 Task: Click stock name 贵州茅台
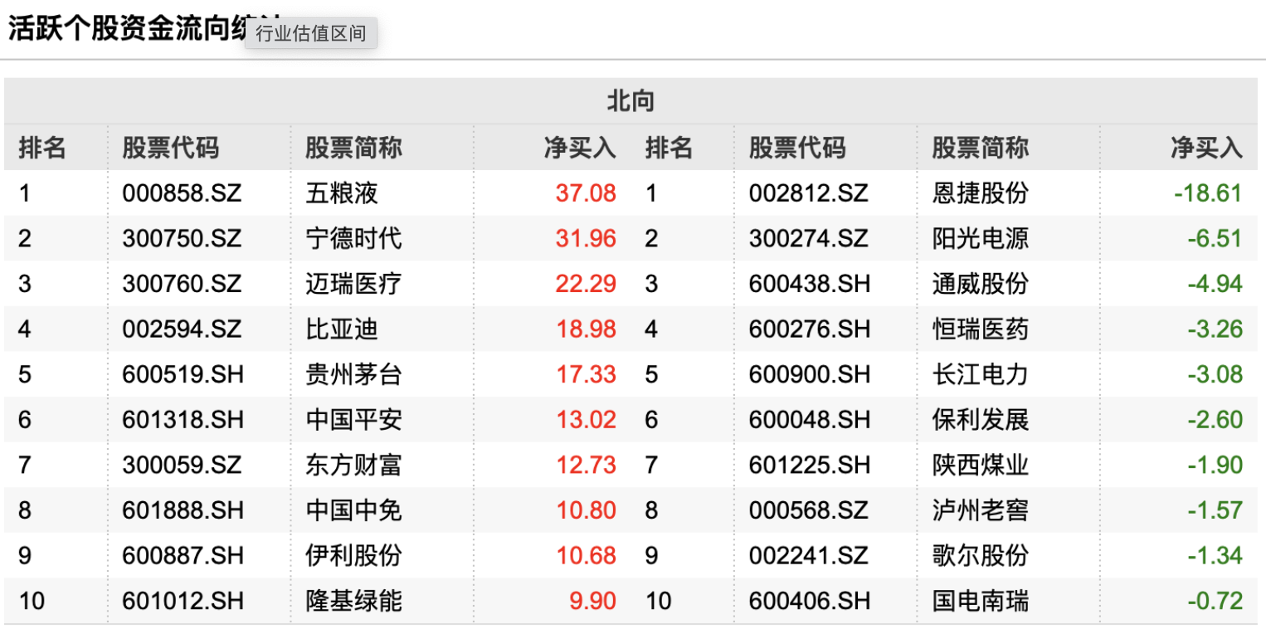pyautogui.click(x=353, y=374)
